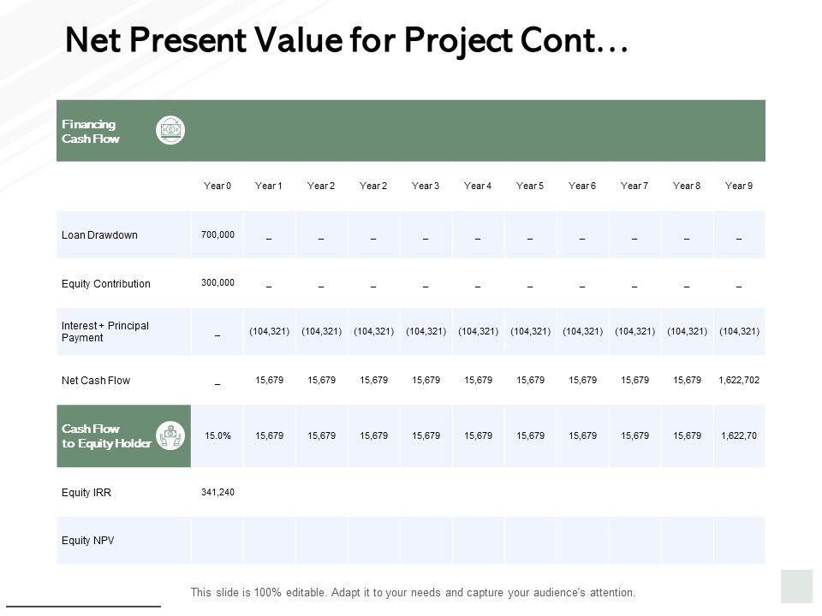The height and width of the screenshot is (616, 822).
Task: Click the Equity NPV row label
Action: pos(87,541)
